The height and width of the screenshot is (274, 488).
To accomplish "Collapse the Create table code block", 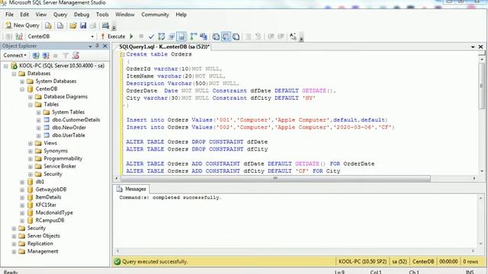I will (122, 54).
